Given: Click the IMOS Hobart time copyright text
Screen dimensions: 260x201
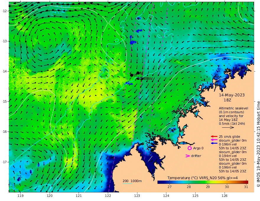Looking at the screenshot, I should click(x=258, y=144).
